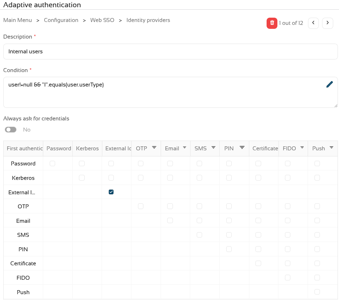Viewport: 339px width, 301px height.
Task: Open the OTP column filter icon
Action: point(154,147)
